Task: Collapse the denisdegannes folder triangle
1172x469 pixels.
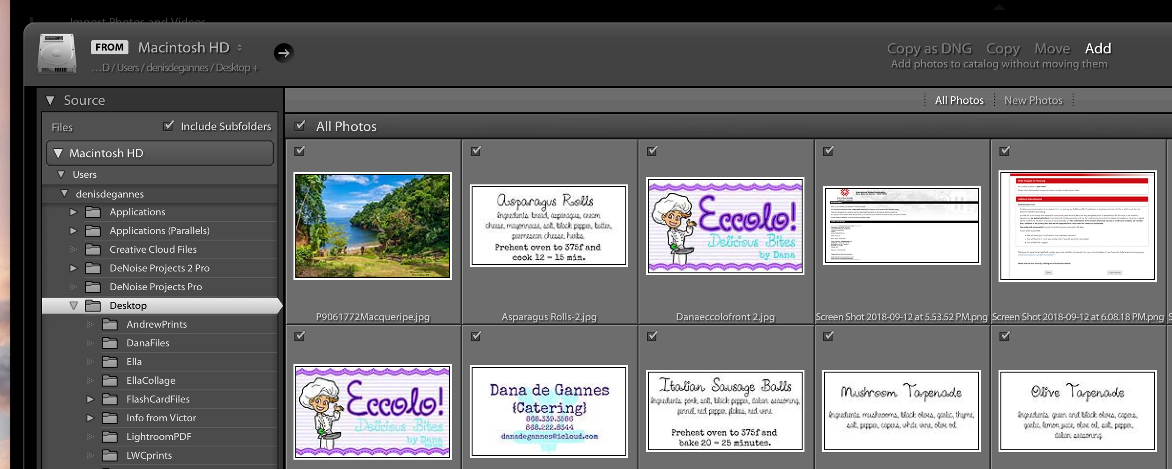Action: (64, 193)
